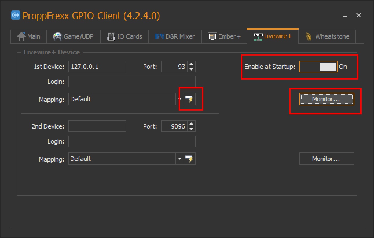374x238 pixels.
Task: Click the 1st Device Login field
Action: 132,82
